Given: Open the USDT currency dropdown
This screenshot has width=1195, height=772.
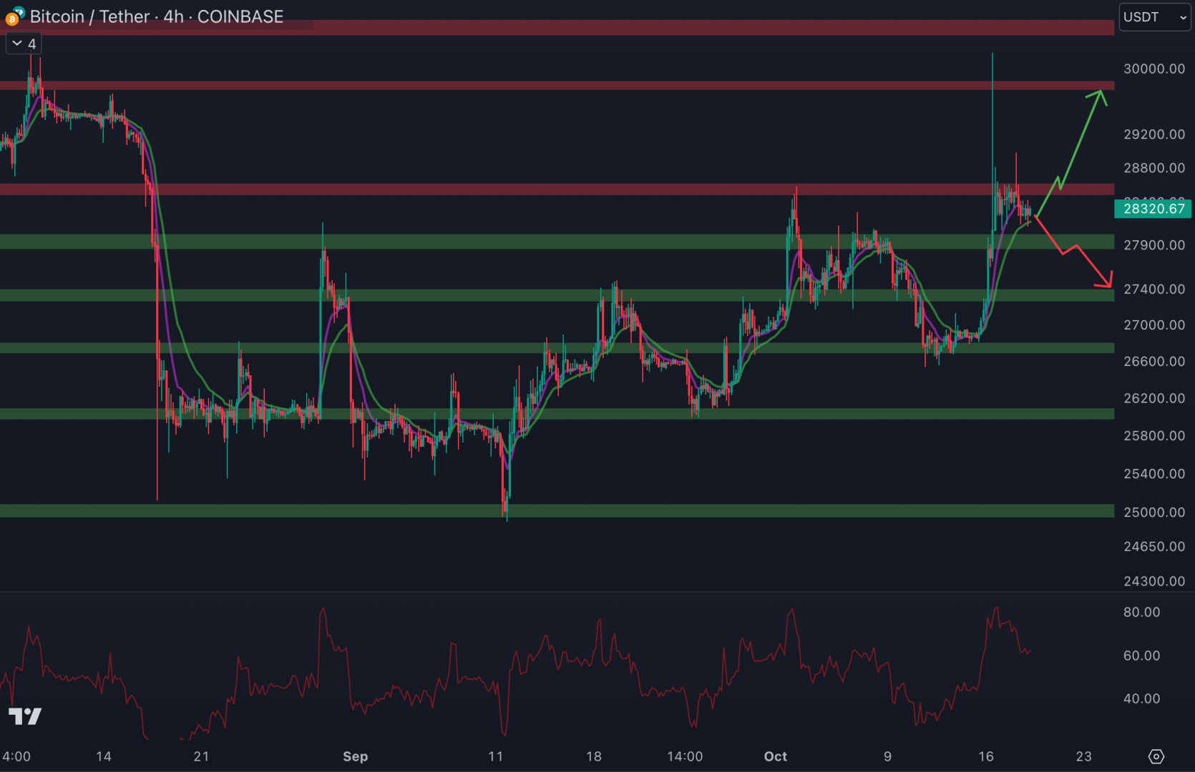Looking at the screenshot, I should point(1154,17).
